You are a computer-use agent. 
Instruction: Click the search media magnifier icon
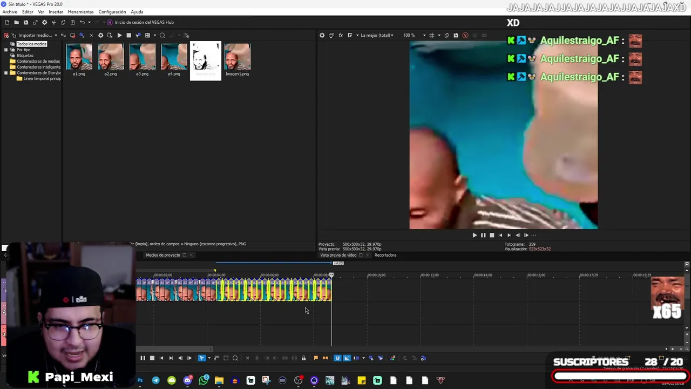pyautogui.click(x=162, y=35)
